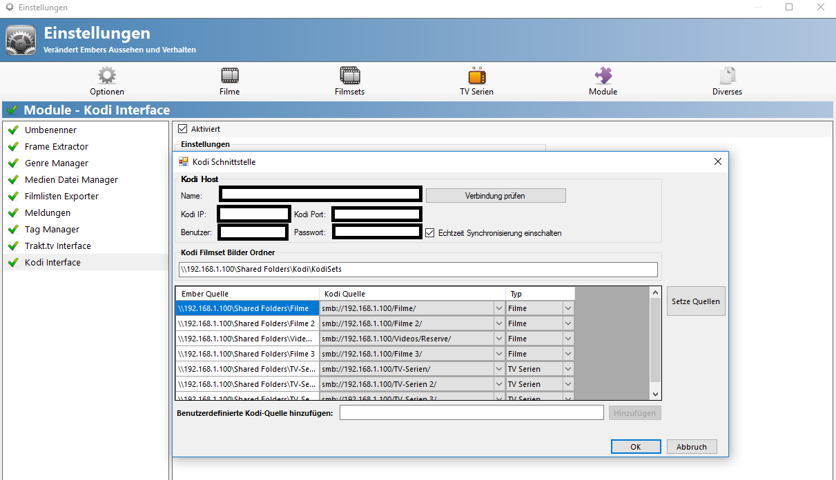The width and height of the screenshot is (836, 480).
Task: Click the source table vertical scrollbar thumb
Action: click(656, 341)
